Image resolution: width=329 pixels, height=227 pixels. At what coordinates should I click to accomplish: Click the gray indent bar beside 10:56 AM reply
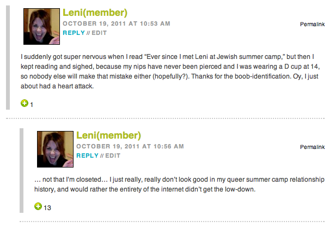pyautogui.click(x=22, y=170)
